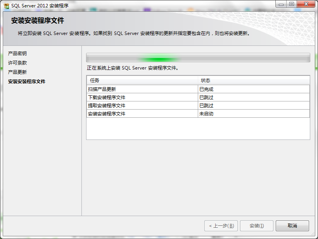
Task: Click the window resize grip in the corner
Action: pos(313,234)
